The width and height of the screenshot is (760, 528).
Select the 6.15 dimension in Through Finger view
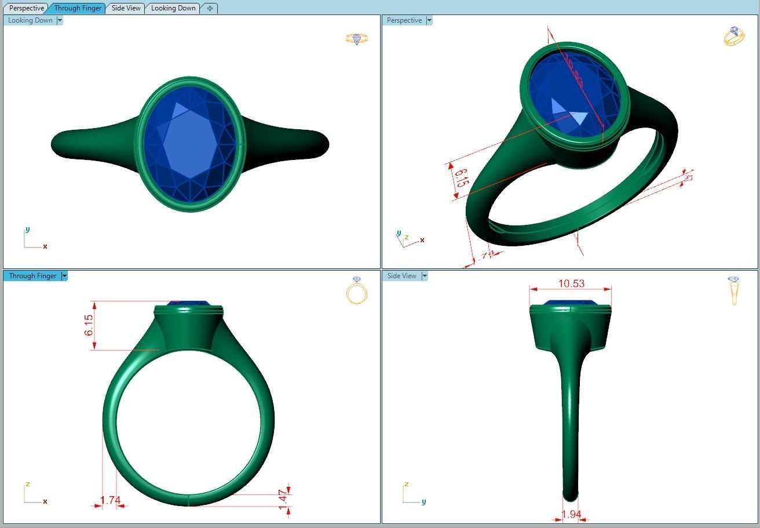(89, 326)
